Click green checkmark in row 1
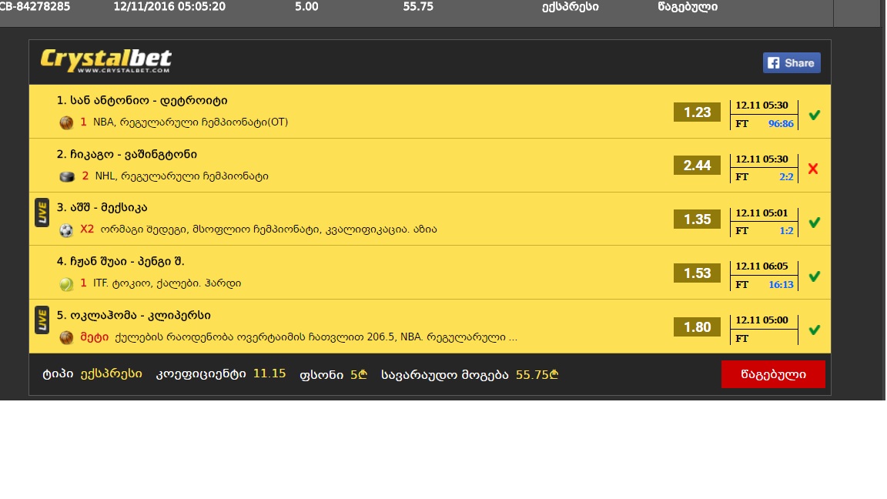The image size is (887, 499). 814,115
